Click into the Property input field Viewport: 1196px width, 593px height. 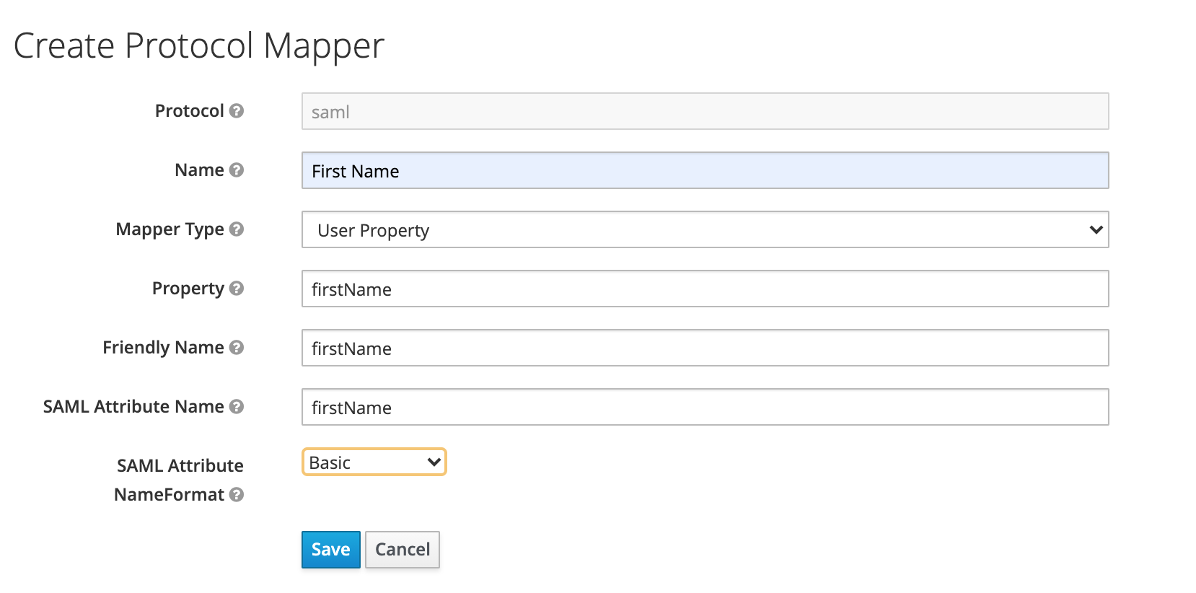(705, 289)
